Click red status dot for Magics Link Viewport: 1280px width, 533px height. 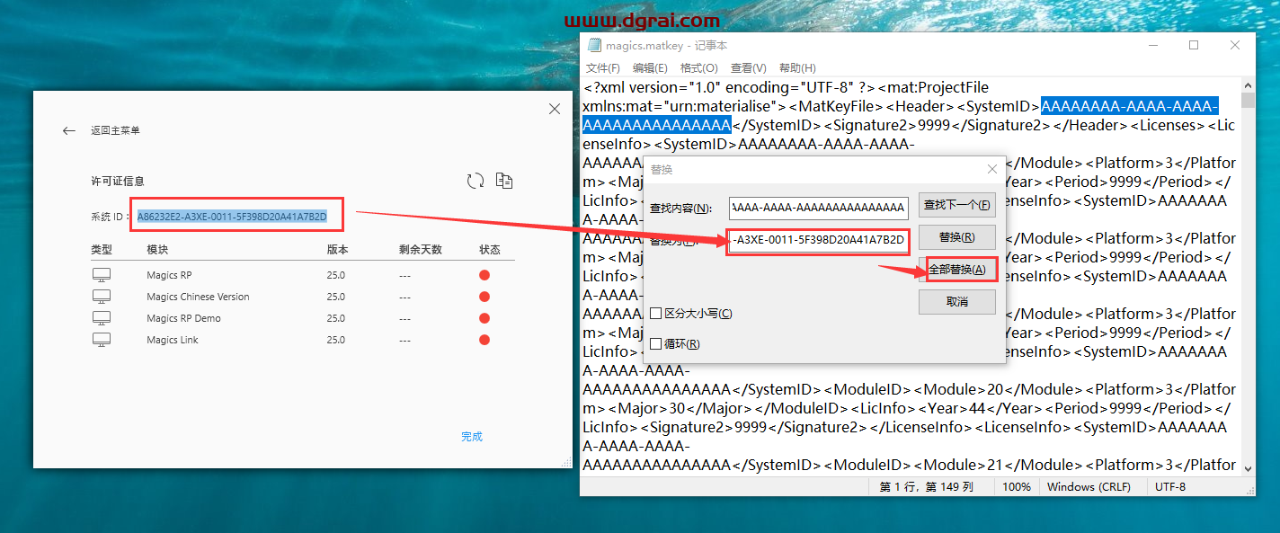coord(484,340)
